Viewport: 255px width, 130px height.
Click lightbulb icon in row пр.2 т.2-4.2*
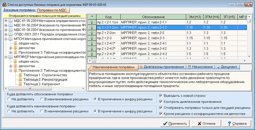tap(92, 48)
